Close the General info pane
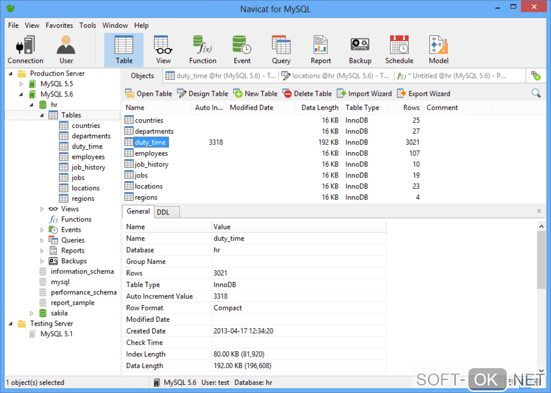551x393 pixels. tap(539, 211)
